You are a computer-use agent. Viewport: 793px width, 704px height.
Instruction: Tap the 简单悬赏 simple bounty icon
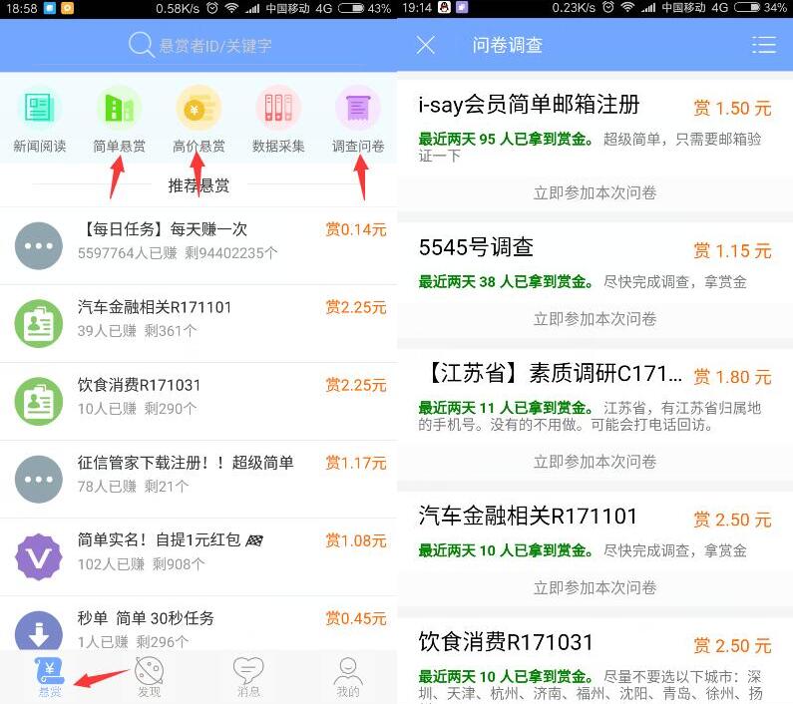[x=119, y=109]
